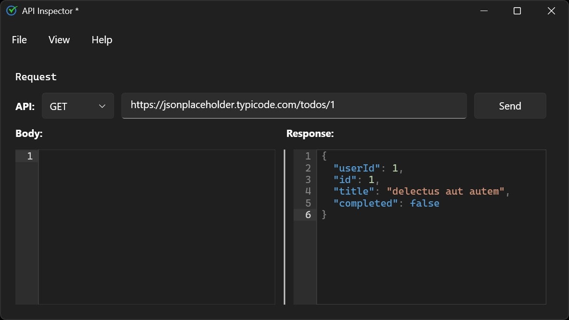Viewport: 569px width, 320px height.
Task: Click the "id" key in response
Action: tap(345, 180)
